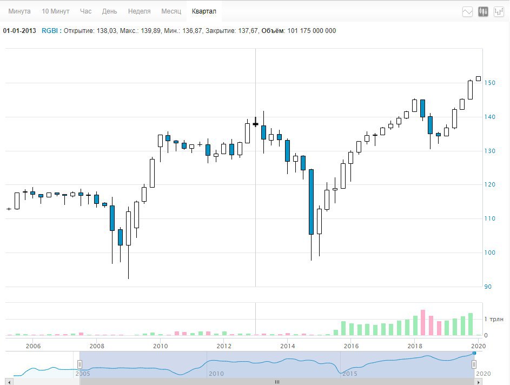Click the 2018 time axis label

(415, 346)
